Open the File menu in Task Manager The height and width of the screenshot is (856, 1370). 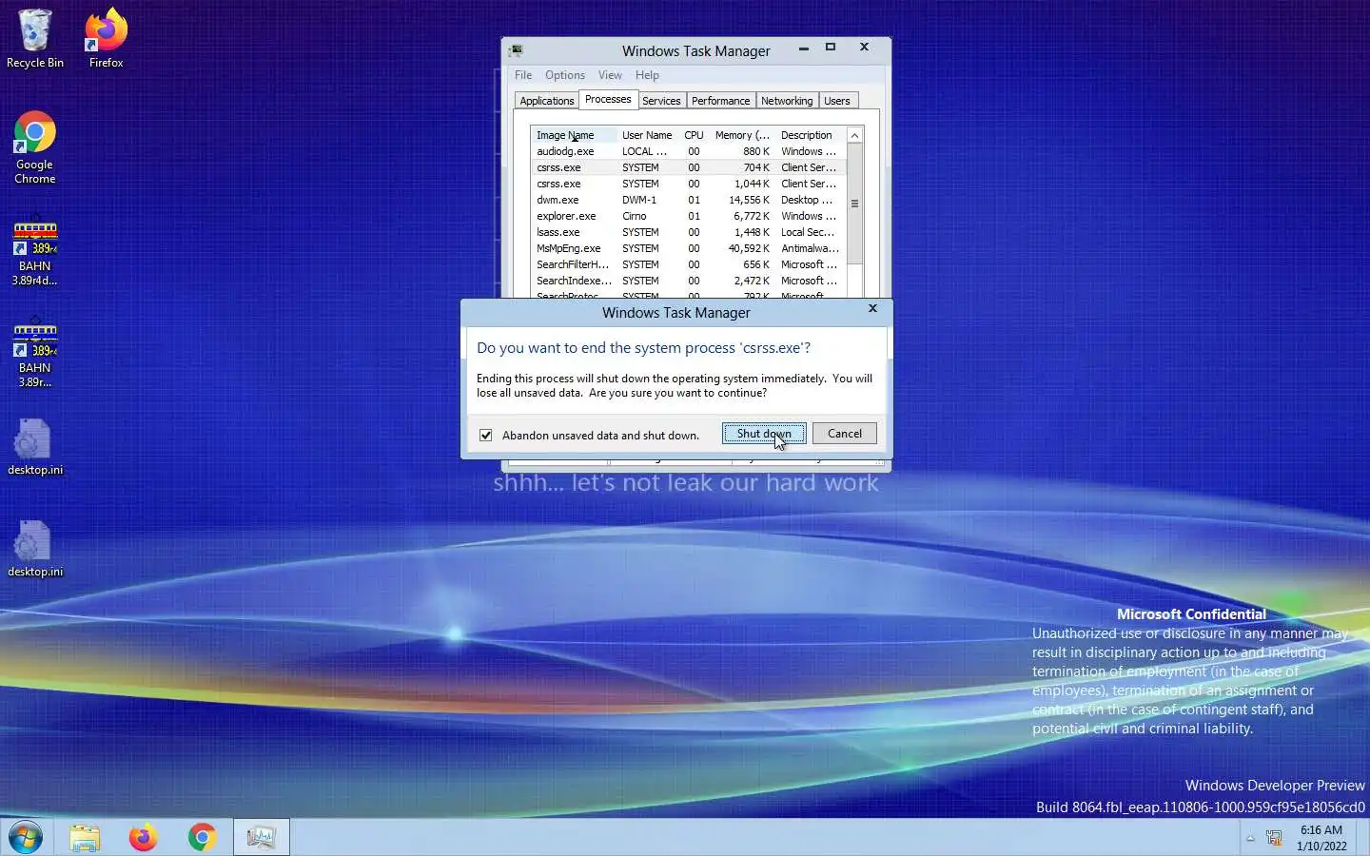[523, 75]
